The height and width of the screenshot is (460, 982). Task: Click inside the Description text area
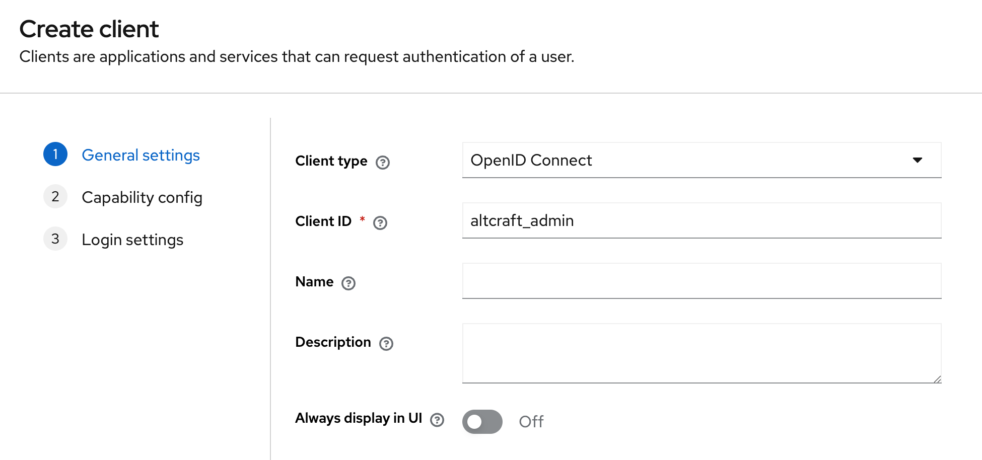coord(701,353)
